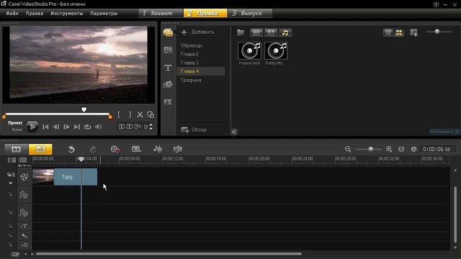Select the Графика folder

click(x=191, y=80)
